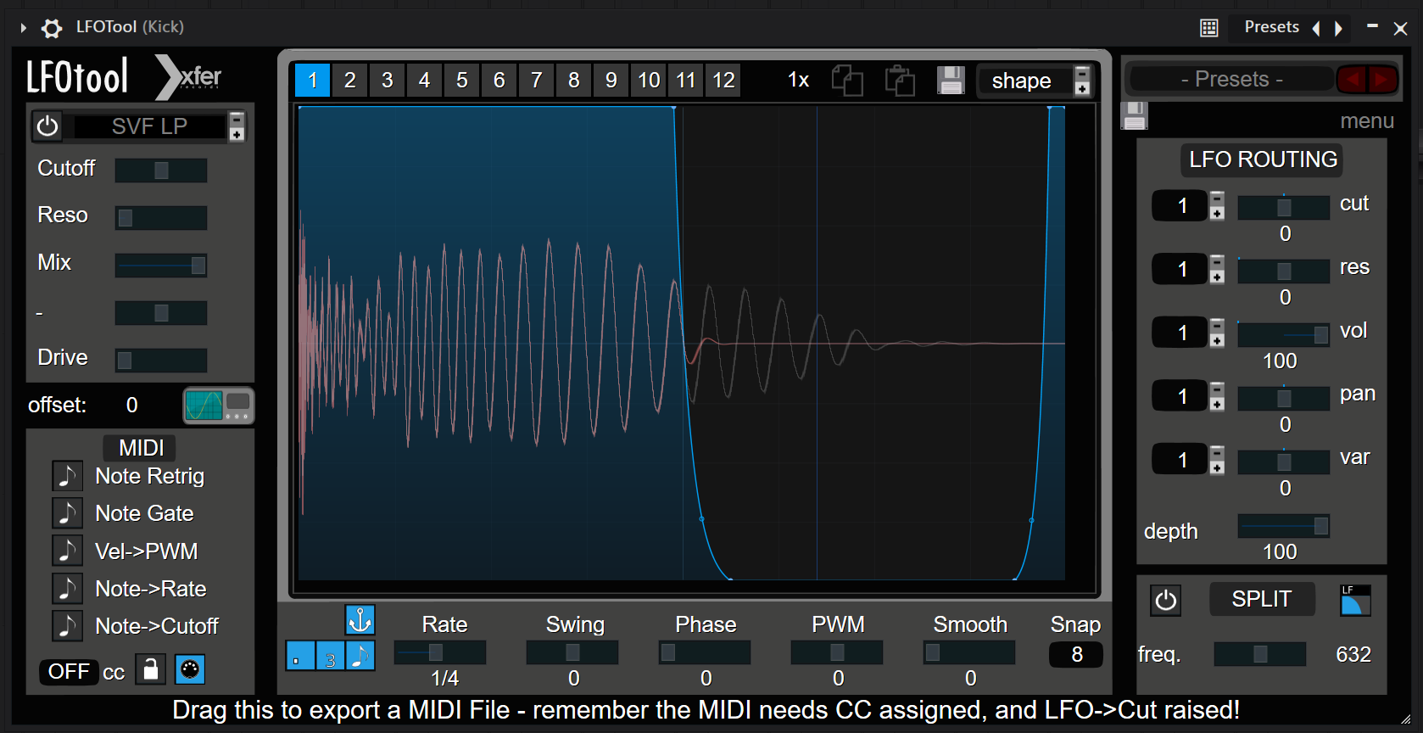Screen dimensions: 1423x733
Task: Toggle the scope waveform display icon
Action: (x=219, y=406)
